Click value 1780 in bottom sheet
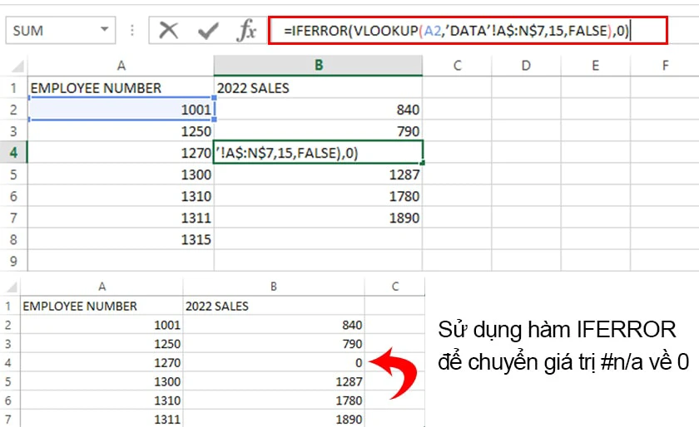The width and height of the screenshot is (699, 427). point(274,400)
